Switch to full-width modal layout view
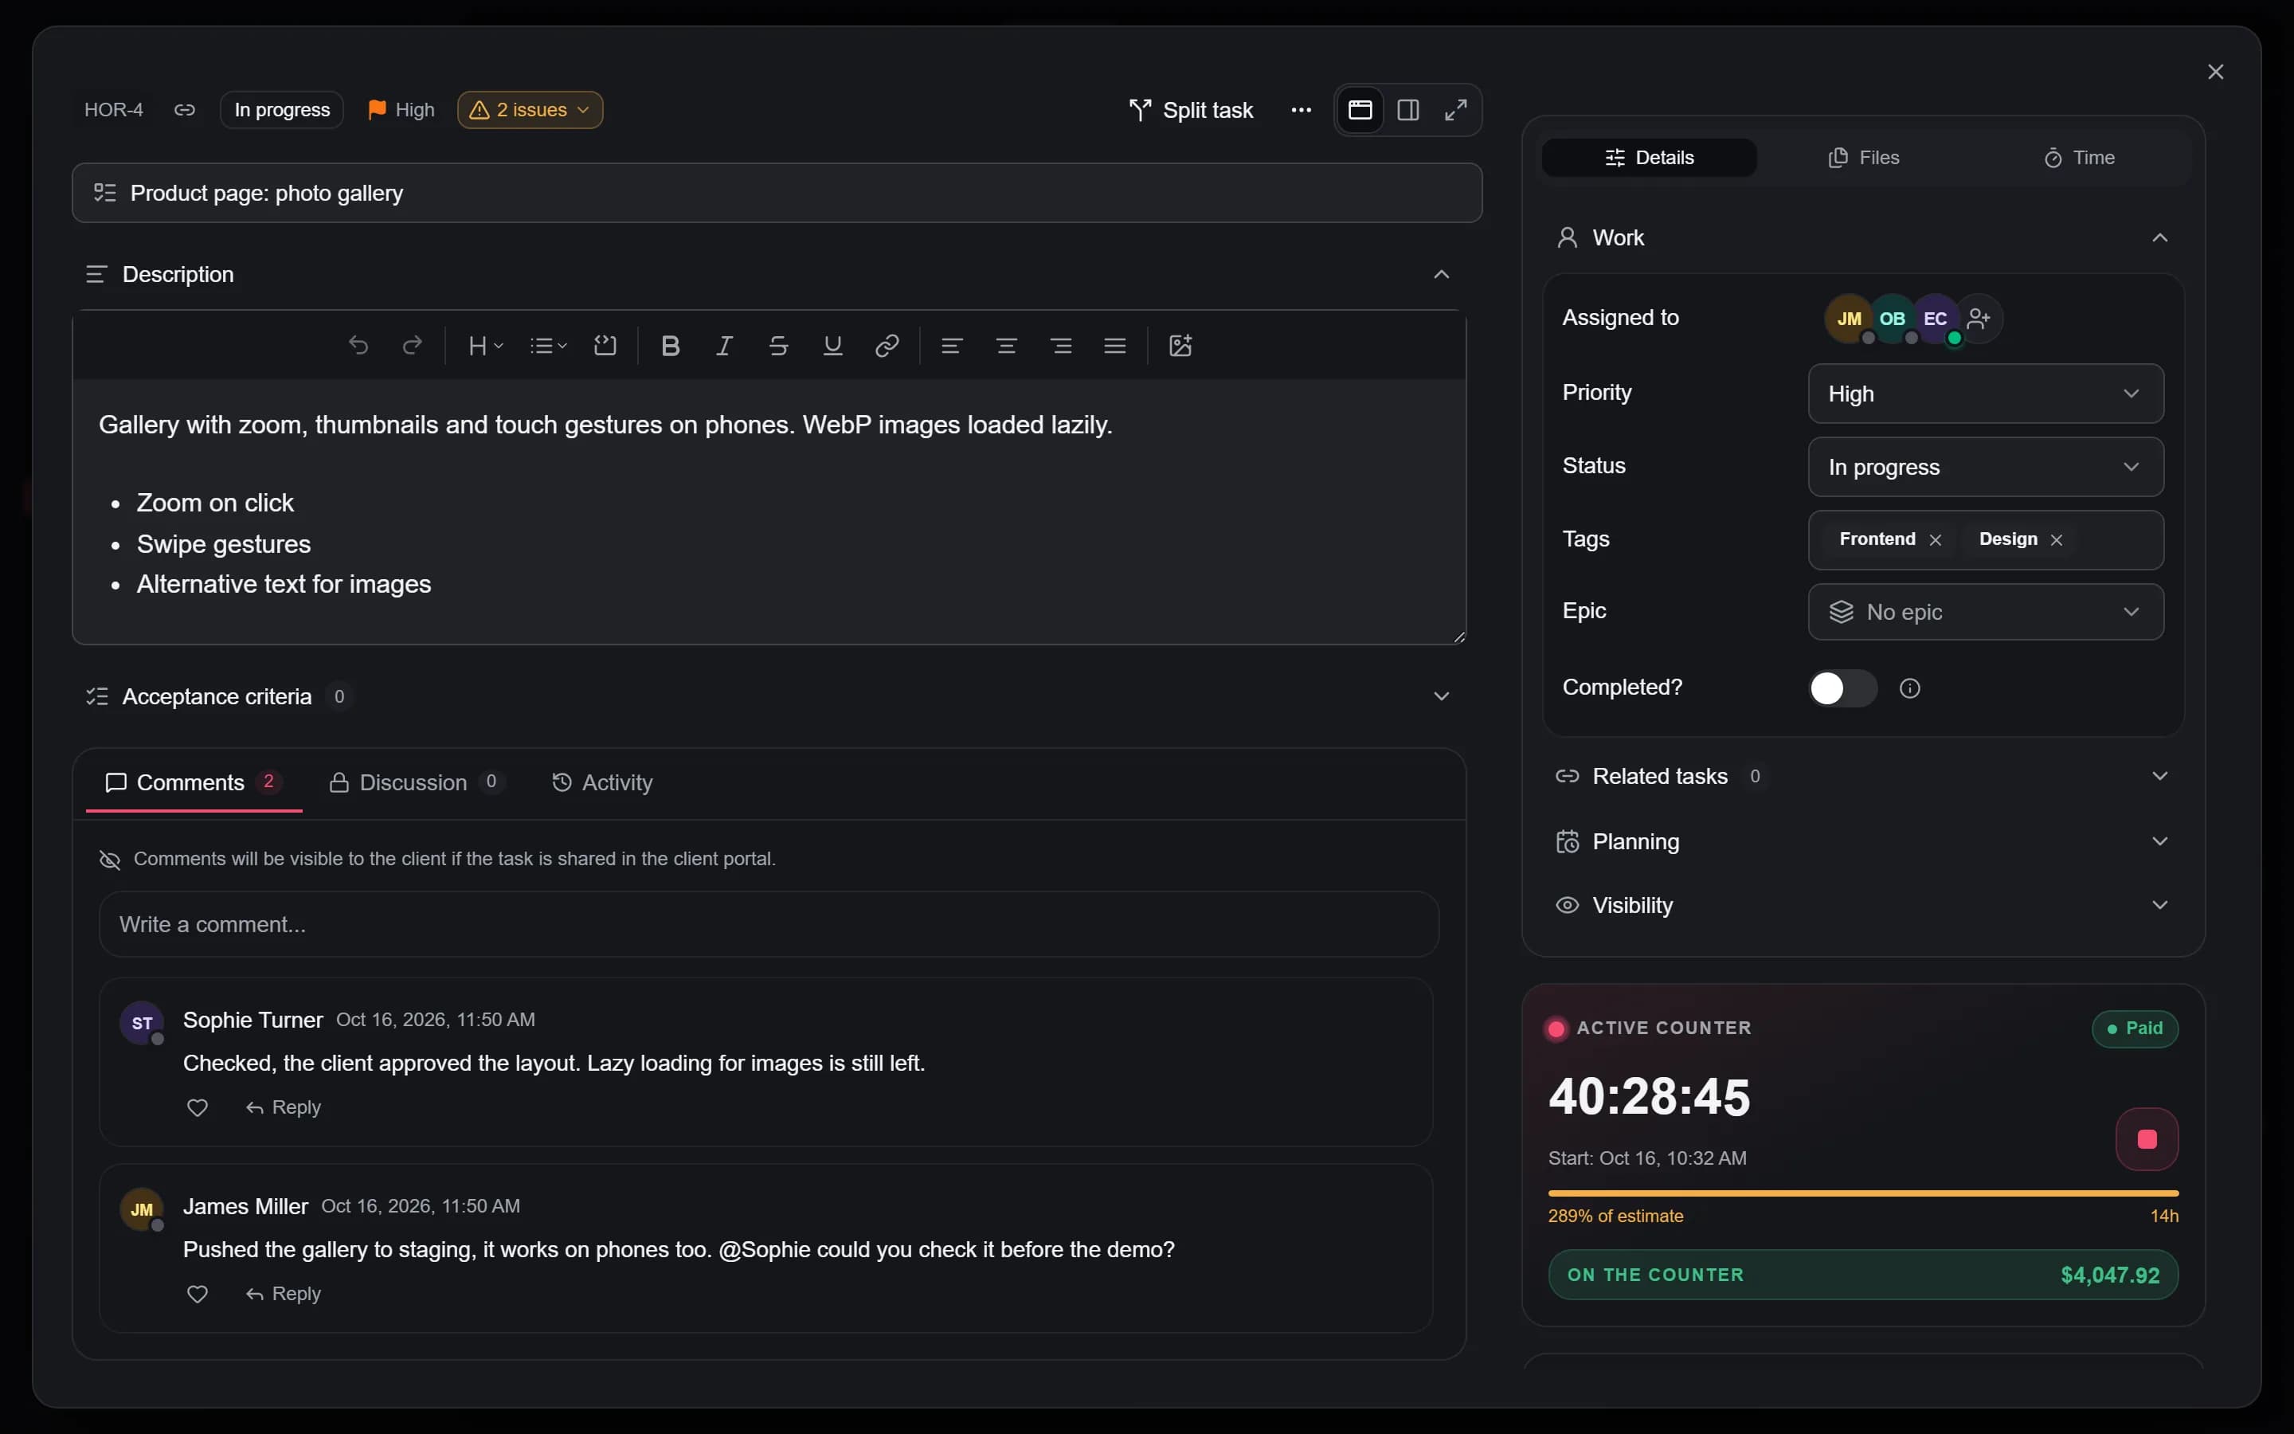 click(1360, 110)
